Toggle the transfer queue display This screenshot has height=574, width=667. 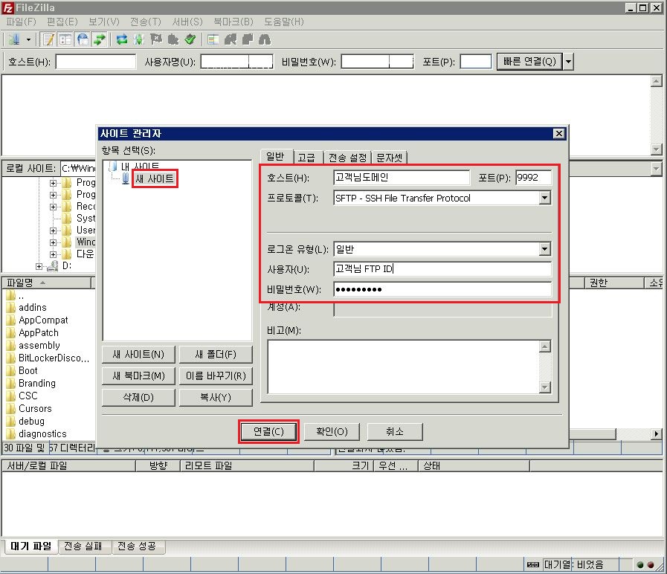pos(99,39)
